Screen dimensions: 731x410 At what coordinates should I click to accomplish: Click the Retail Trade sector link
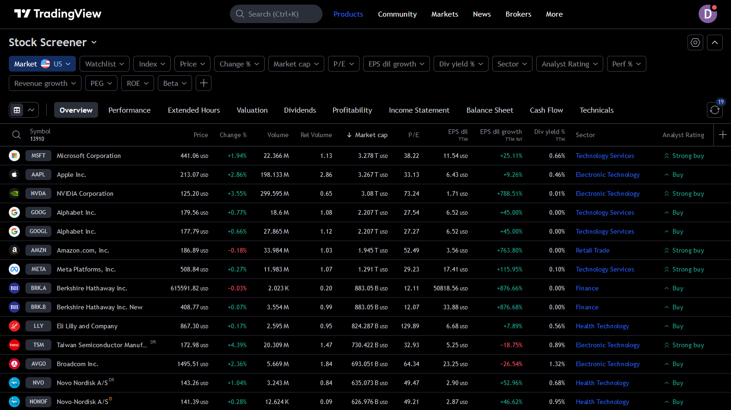pyautogui.click(x=592, y=250)
